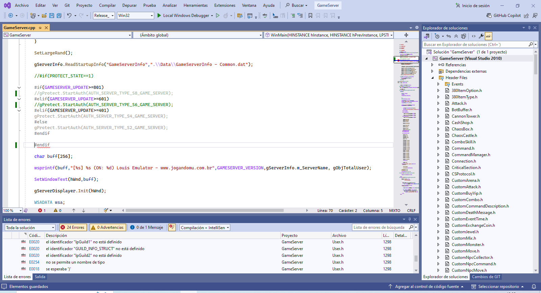This screenshot has height=293, width=541.
Task: Click the Share/Live Share icon at top right
Action: click(526, 16)
